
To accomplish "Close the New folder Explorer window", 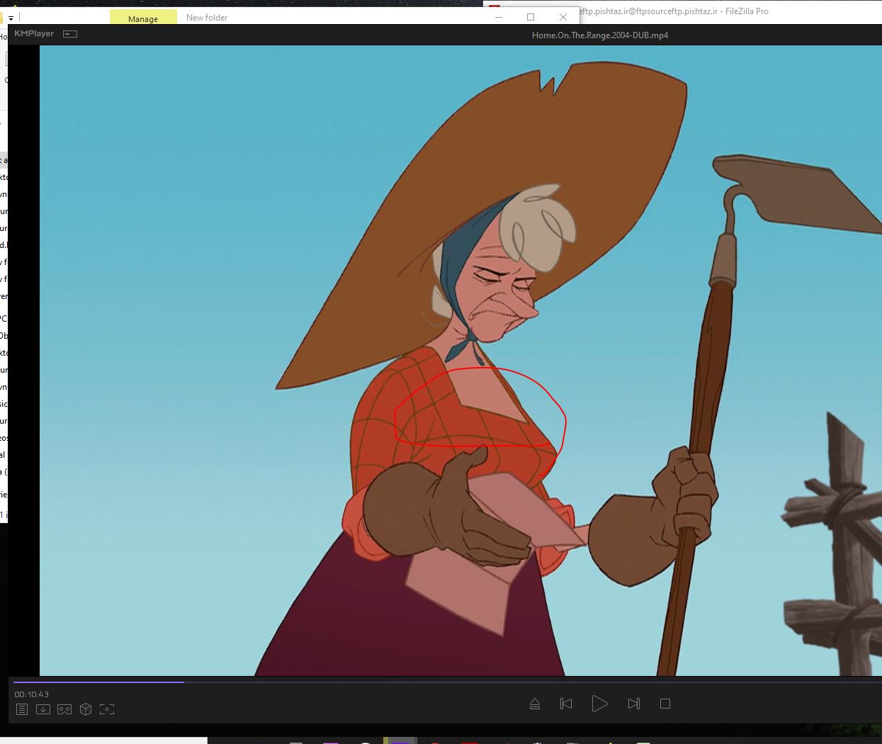I will [563, 17].
